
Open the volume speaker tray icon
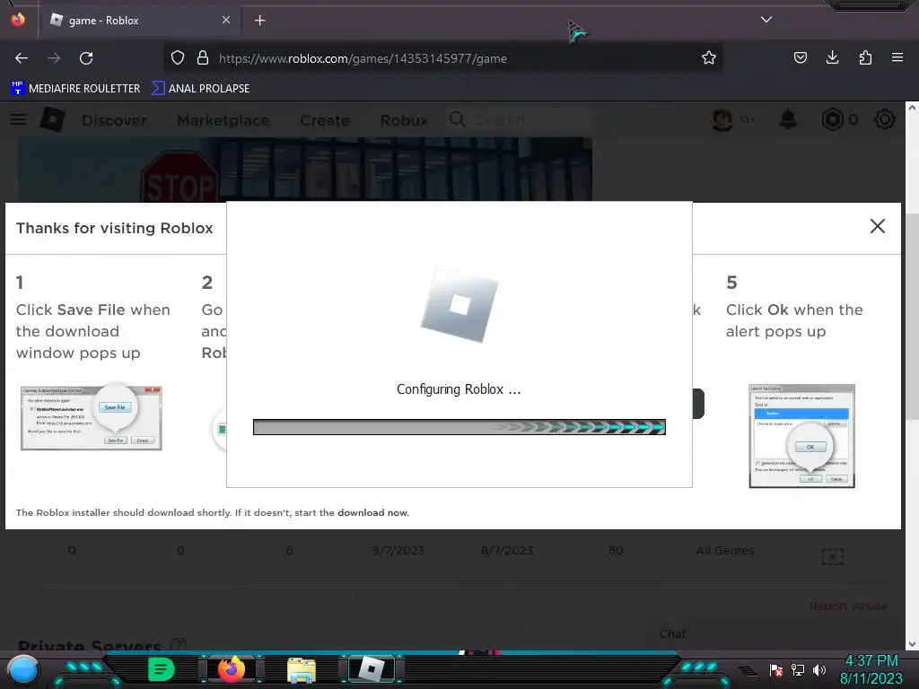click(x=818, y=670)
